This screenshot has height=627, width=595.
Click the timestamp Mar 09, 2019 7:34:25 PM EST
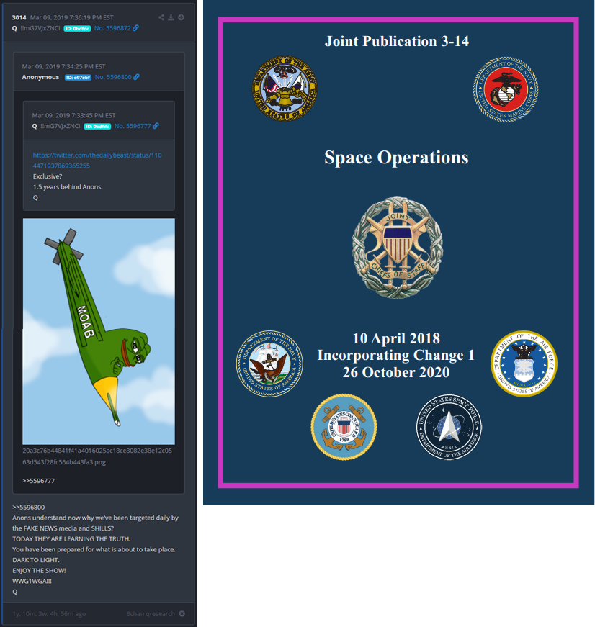(63, 66)
